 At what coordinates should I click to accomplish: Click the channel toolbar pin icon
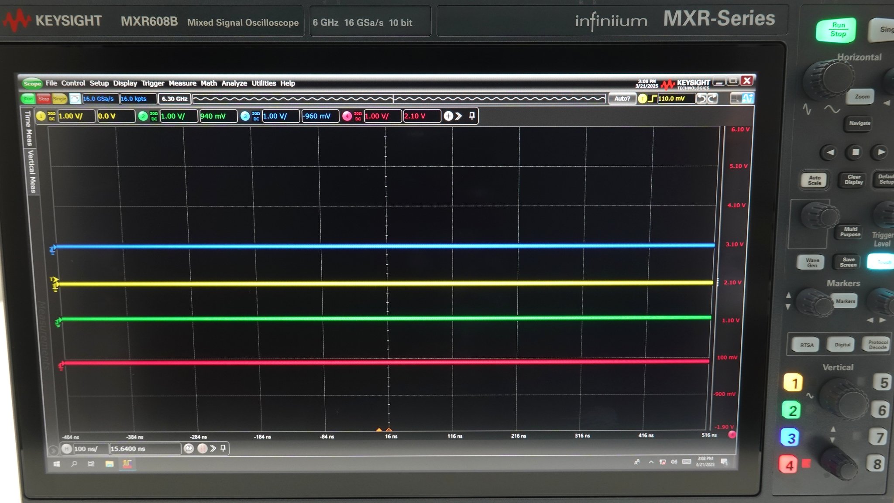(472, 116)
